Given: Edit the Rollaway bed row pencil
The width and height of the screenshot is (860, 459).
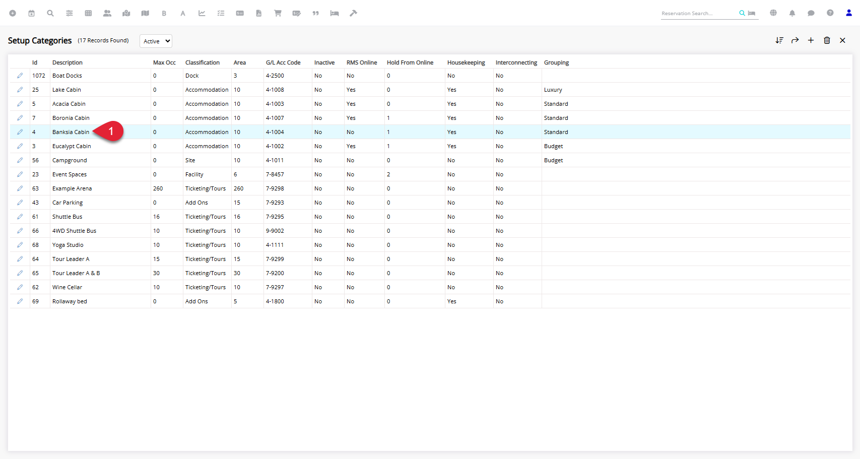Looking at the screenshot, I should coord(20,301).
